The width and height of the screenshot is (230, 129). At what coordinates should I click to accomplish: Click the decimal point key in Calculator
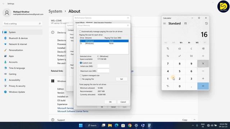click(191, 86)
